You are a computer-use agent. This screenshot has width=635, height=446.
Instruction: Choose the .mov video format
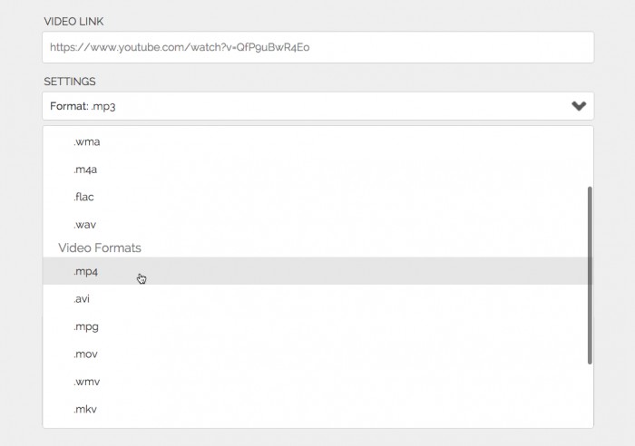[x=86, y=354]
